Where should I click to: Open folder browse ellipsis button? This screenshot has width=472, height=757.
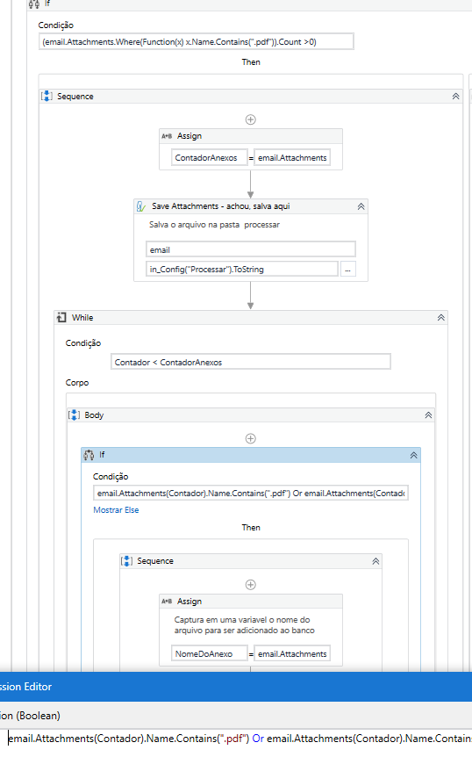pyautogui.click(x=348, y=270)
